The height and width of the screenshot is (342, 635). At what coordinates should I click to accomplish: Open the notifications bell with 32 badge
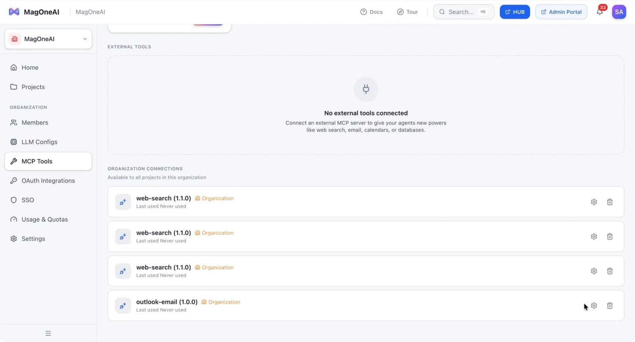tap(600, 12)
